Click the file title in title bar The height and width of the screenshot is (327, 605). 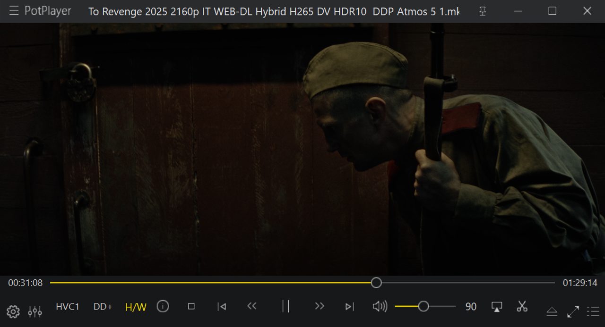click(274, 11)
